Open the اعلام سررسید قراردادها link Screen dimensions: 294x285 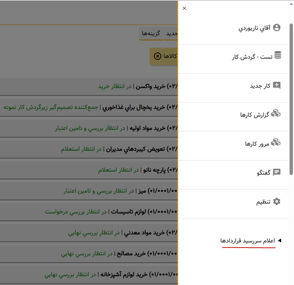pyautogui.click(x=248, y=241)
